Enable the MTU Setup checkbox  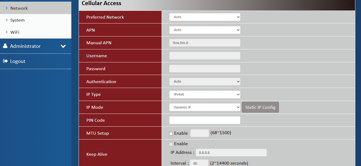pyautogui.click(x=171, y=133)
